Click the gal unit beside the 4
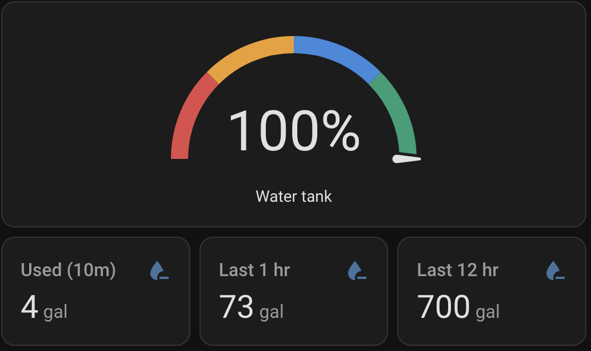 [x=55, y=312]
